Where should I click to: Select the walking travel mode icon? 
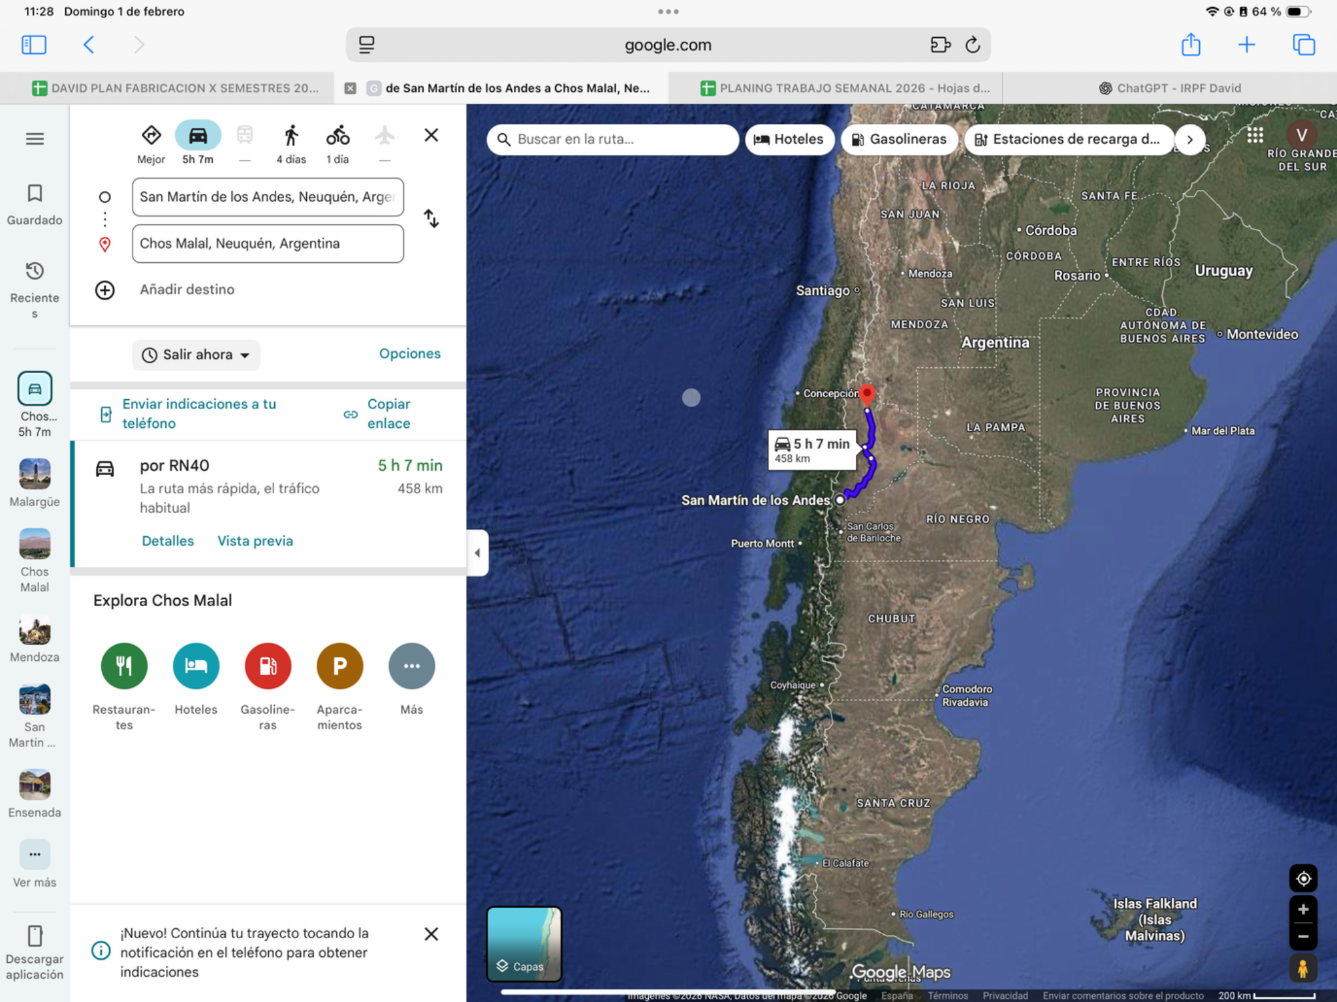tap(291, 136)
